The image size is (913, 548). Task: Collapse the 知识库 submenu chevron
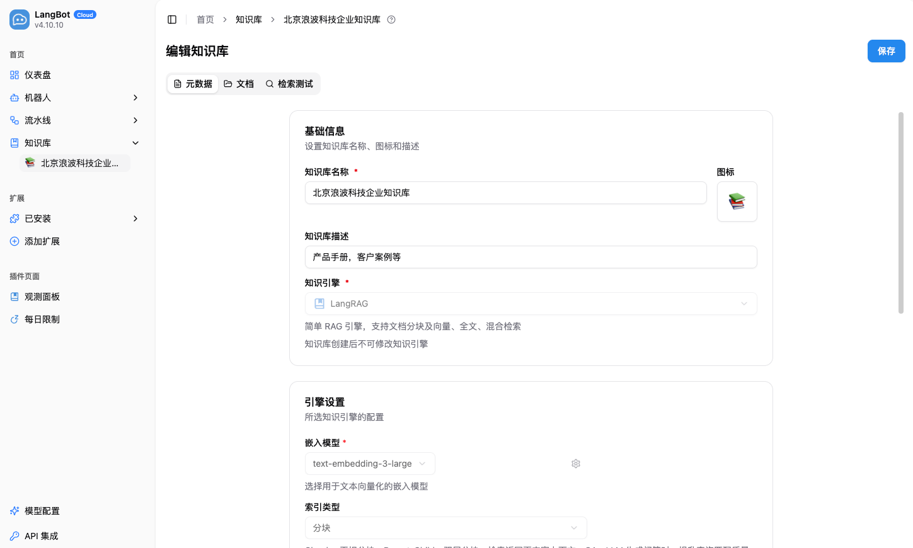(135, 143)
